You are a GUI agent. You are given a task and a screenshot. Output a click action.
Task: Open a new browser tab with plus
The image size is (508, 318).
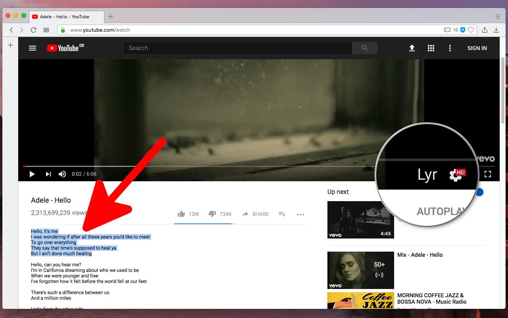click(111, 16)
